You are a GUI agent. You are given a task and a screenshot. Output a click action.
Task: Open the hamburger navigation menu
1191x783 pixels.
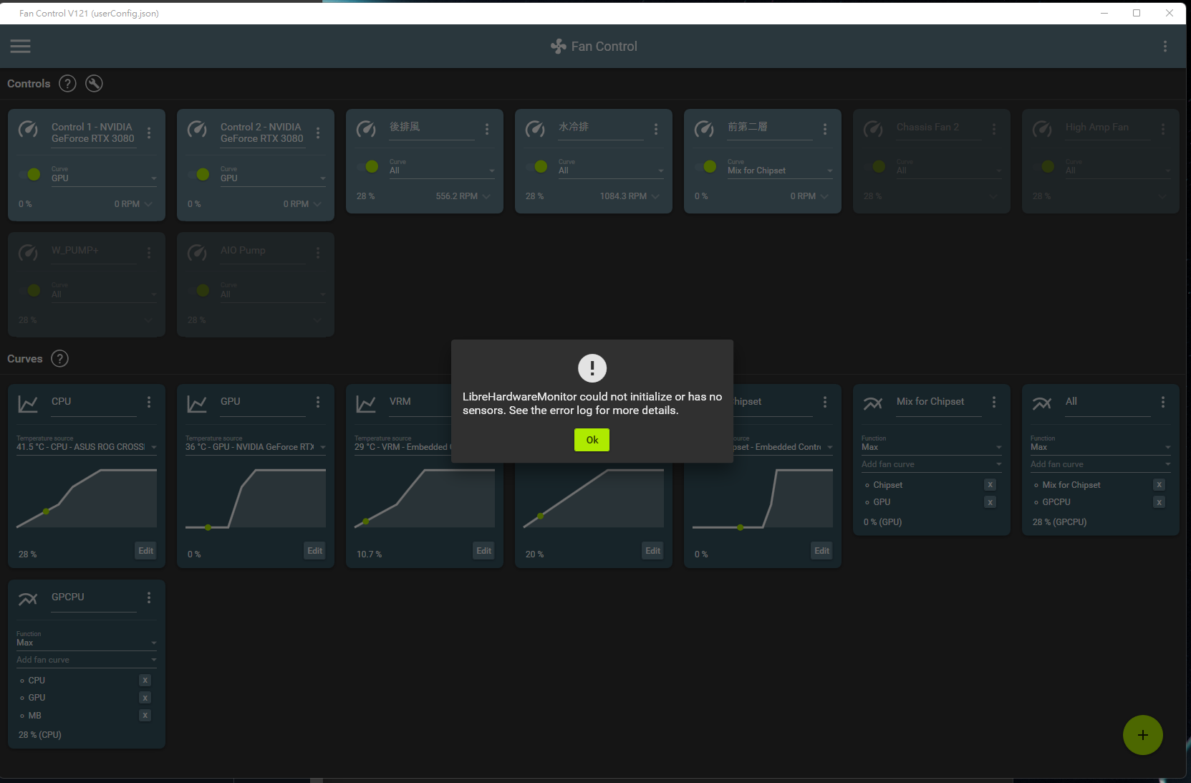coord(20,46)
